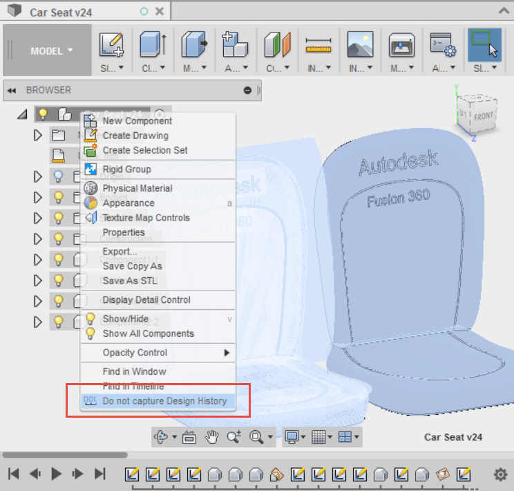Expand the Bodies tree node

pyautogui.click(x=38, y=197)
